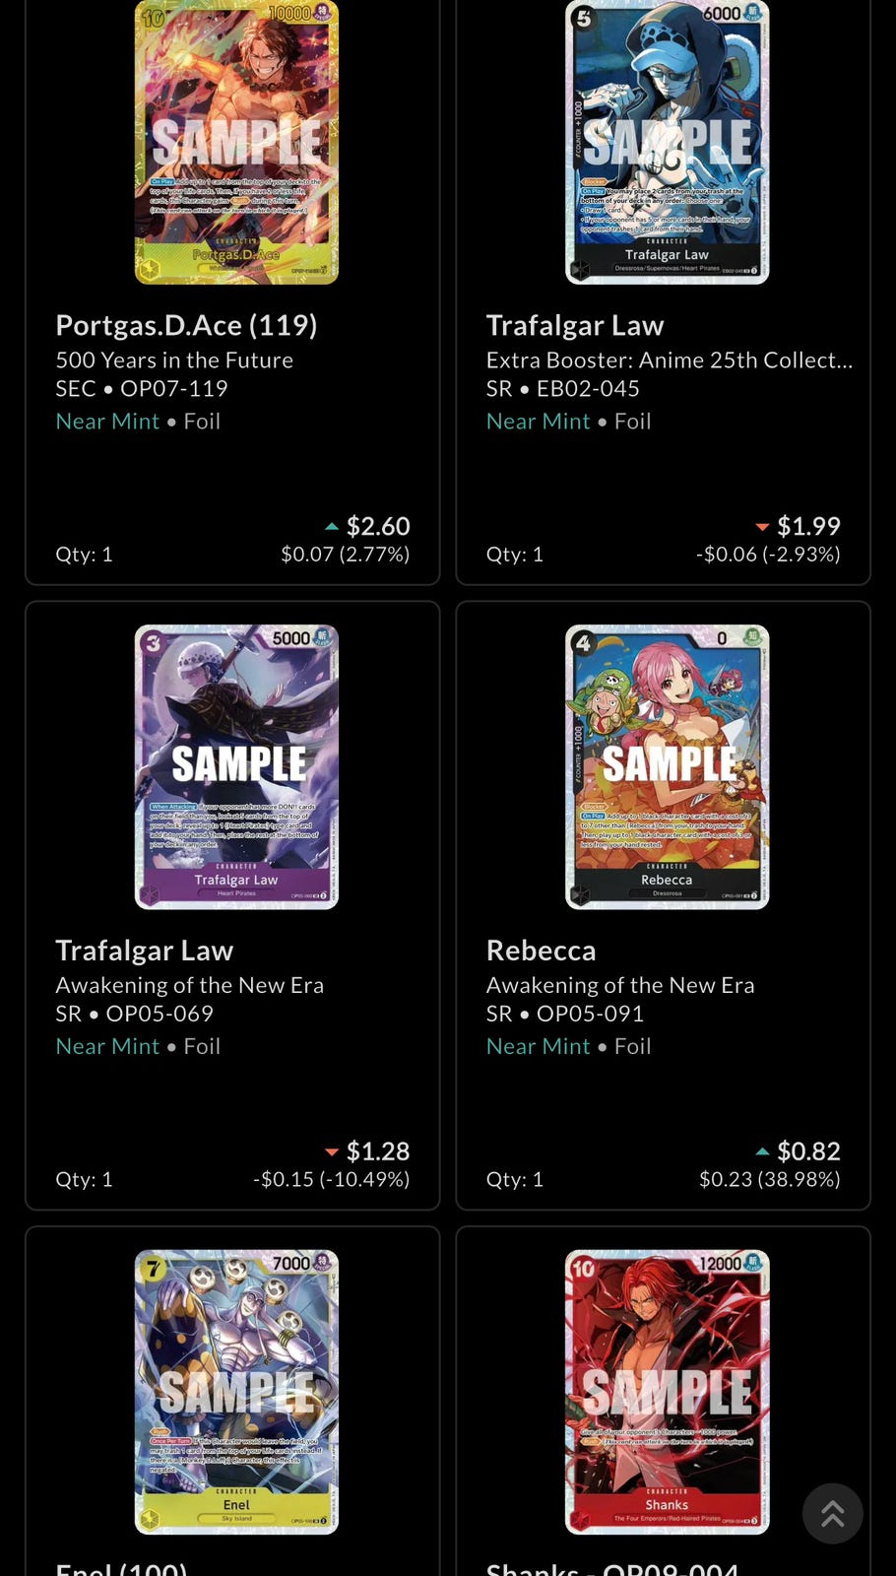Open the EB02-045 Trafalgar Law card image

[x=667, y=142]
